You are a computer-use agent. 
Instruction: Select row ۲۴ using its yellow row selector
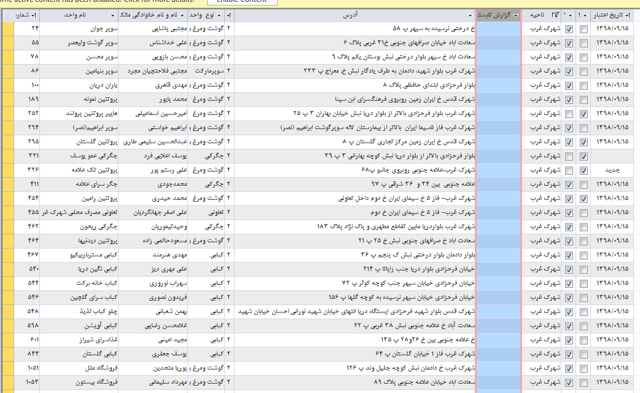[x=8, y=28]
